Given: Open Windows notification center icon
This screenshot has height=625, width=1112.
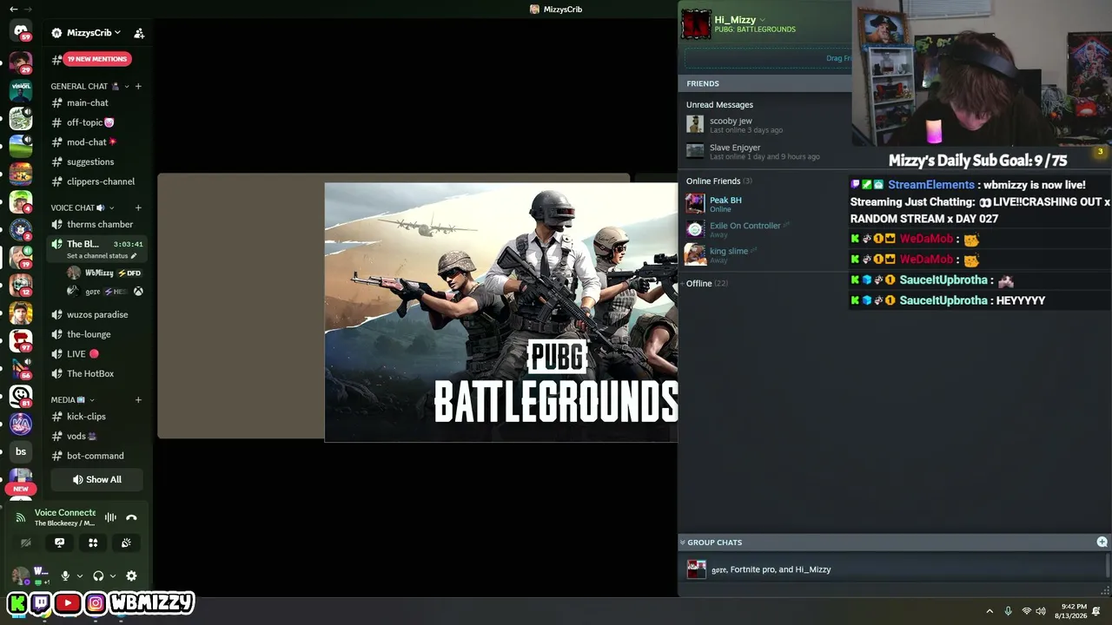Looking at the screenshot, I should (x=1096, y=611).
